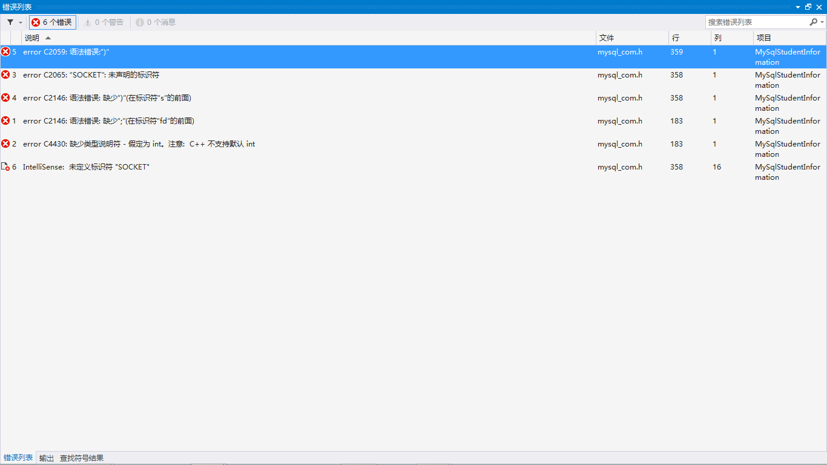The width and height of the screenshot is (827, 465).
Task: Click column value 16 cell
Action: pyautogui.click(x=717, y=167)
